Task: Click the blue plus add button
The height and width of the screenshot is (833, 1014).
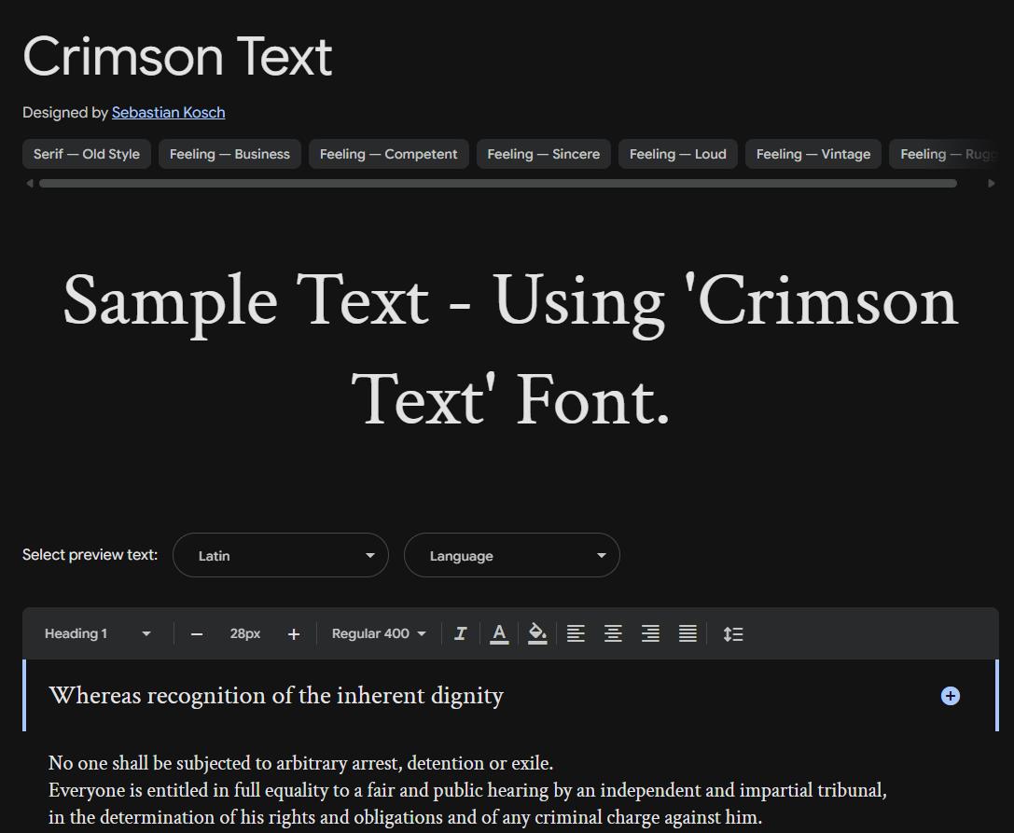Action: pyautogui.click(x=950, y=696)
